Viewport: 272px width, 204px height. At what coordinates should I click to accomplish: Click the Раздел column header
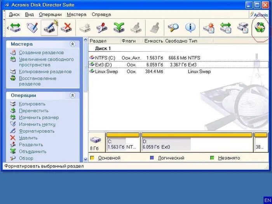tap(105, 41)
